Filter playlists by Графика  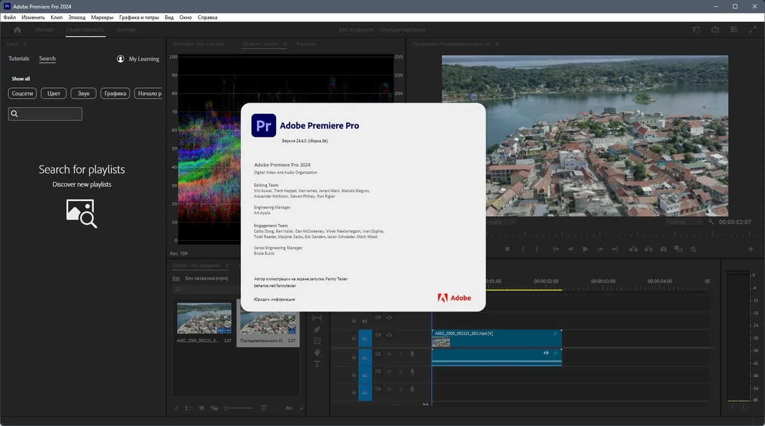(x=115, y=94)
